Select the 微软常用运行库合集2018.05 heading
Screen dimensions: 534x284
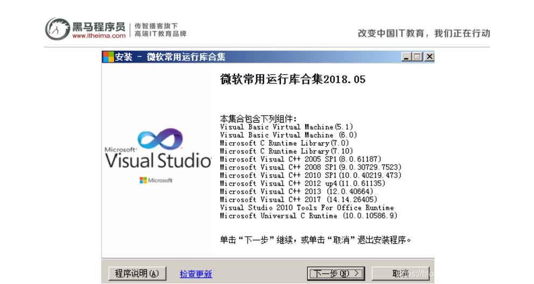292,80
